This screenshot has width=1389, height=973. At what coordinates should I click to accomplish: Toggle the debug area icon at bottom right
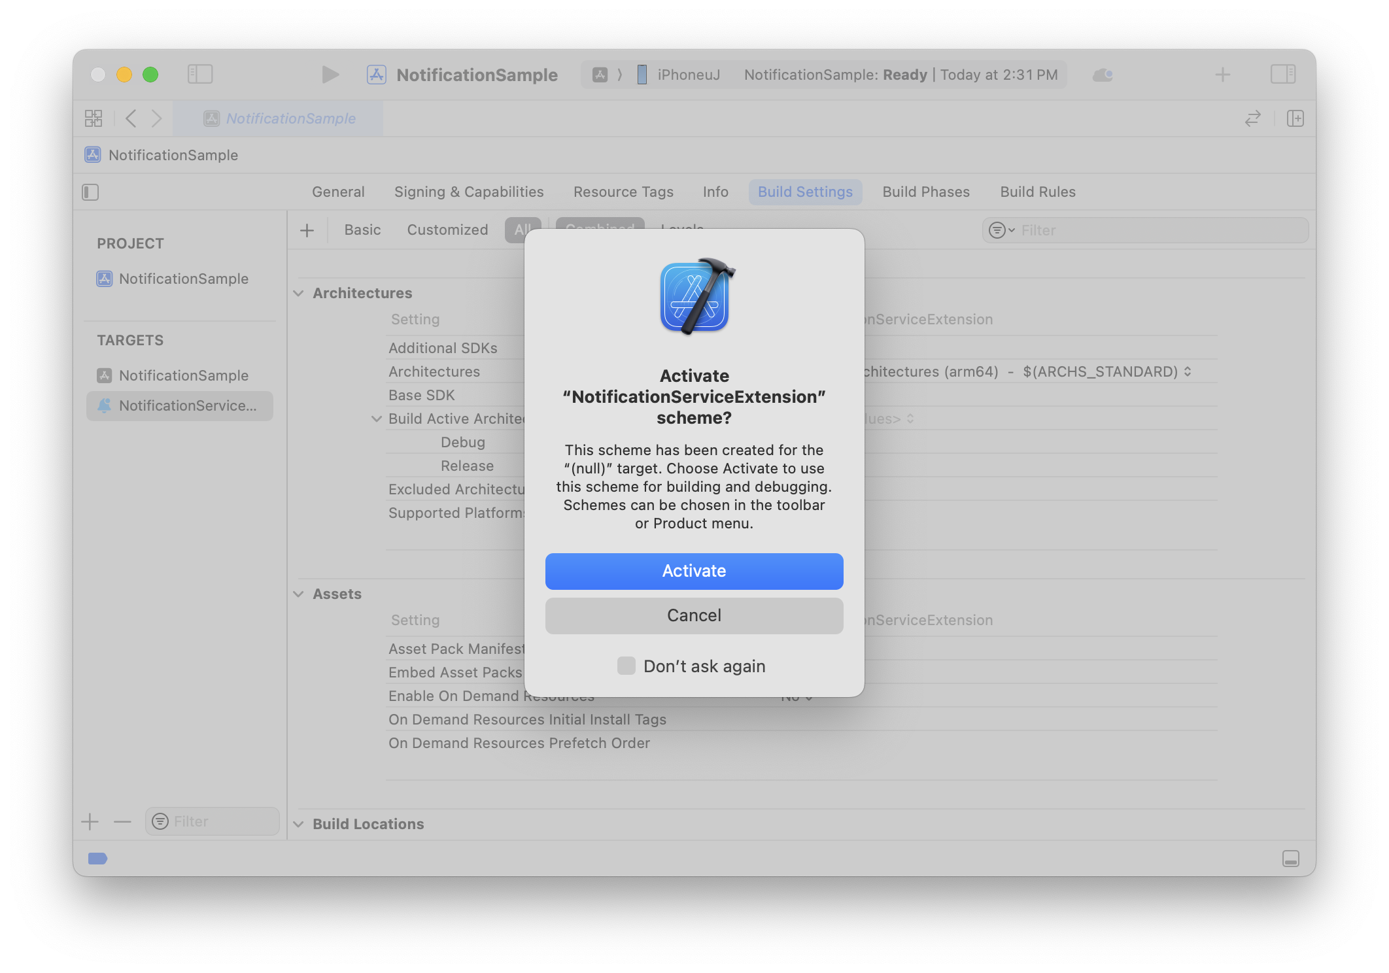click(1290, 859)
